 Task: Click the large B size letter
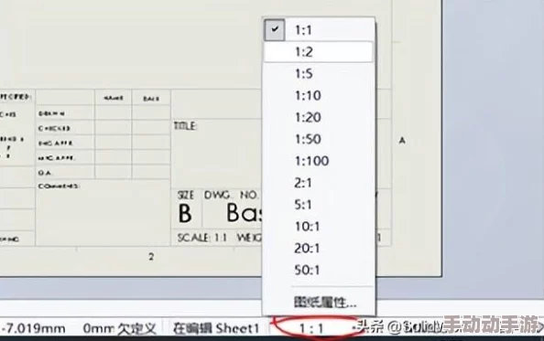pyautogui.click(x=185, y=213)
